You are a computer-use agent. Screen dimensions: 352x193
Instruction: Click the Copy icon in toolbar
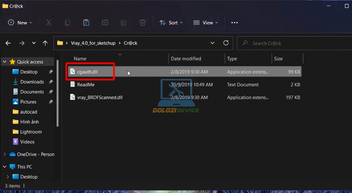coord(67,23)
